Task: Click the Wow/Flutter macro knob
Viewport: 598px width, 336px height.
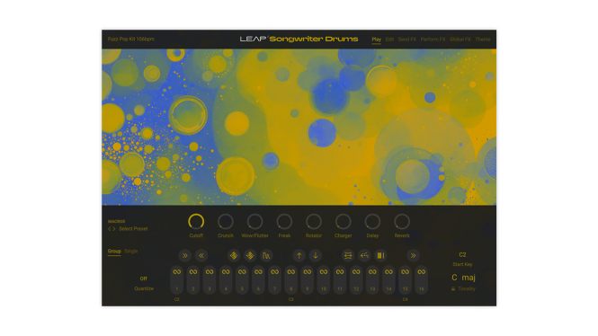Action: [254, 221]
